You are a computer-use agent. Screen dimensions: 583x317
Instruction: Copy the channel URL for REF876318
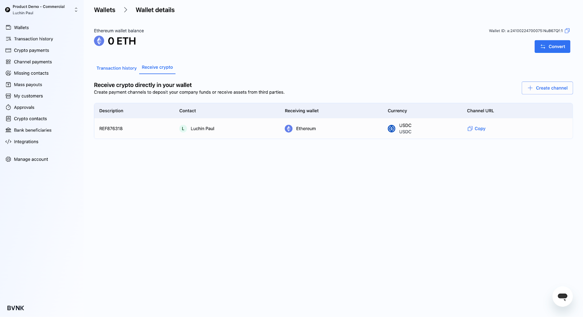coord(476,129)
